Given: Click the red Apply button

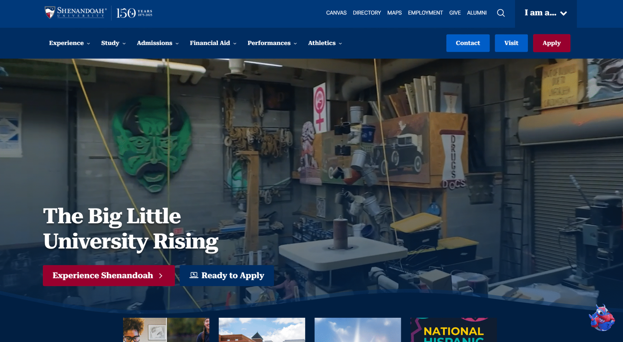Looking at the screenshot, I should [x=551, y=43].
